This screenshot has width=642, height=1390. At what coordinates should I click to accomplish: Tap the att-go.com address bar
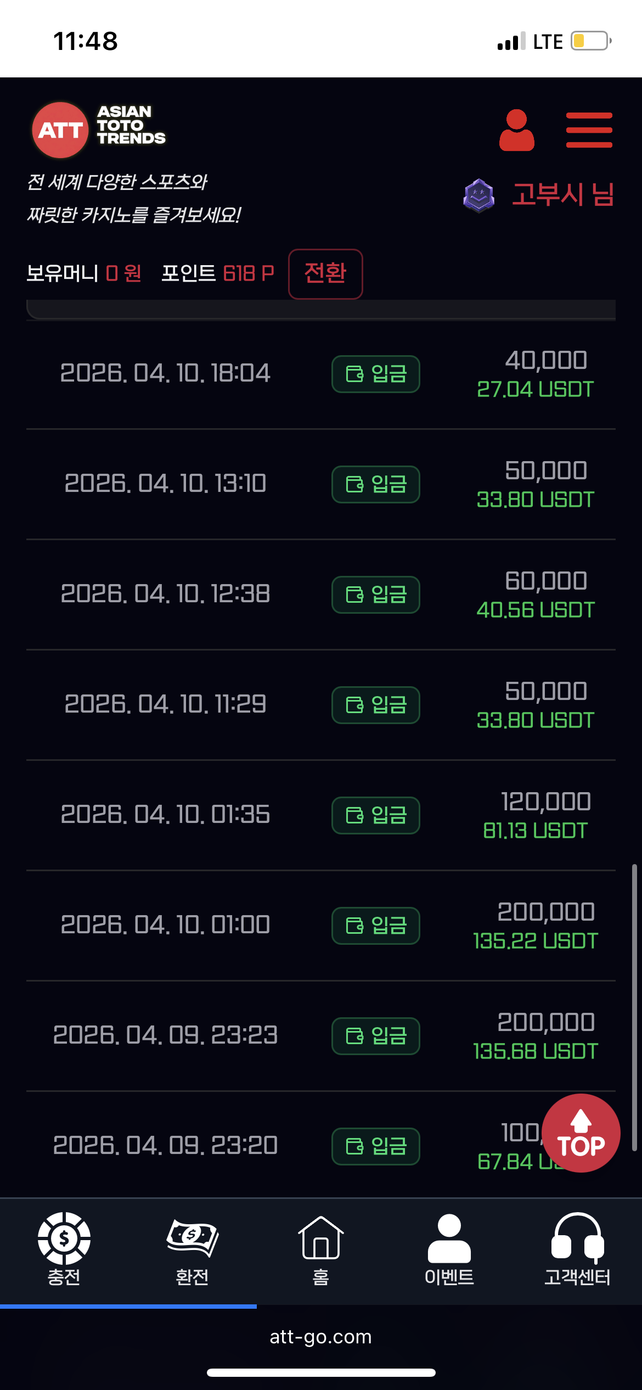click(320, 1337)
